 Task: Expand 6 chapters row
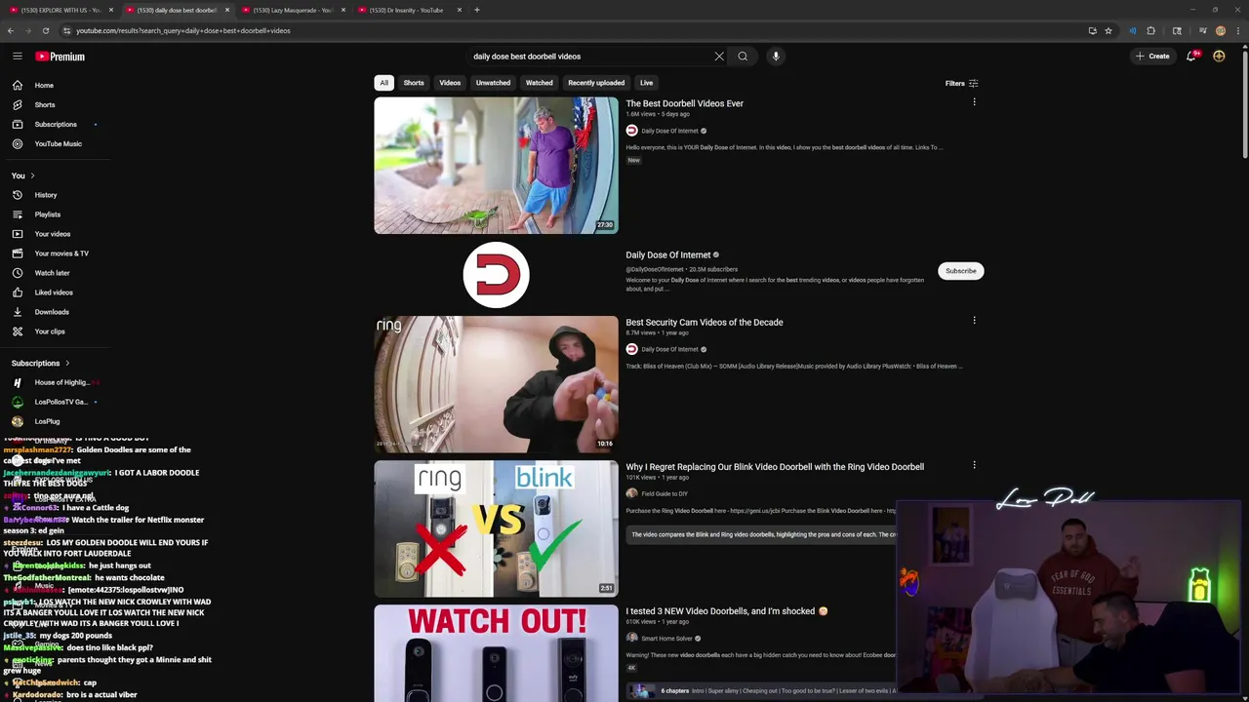[761, 690]
